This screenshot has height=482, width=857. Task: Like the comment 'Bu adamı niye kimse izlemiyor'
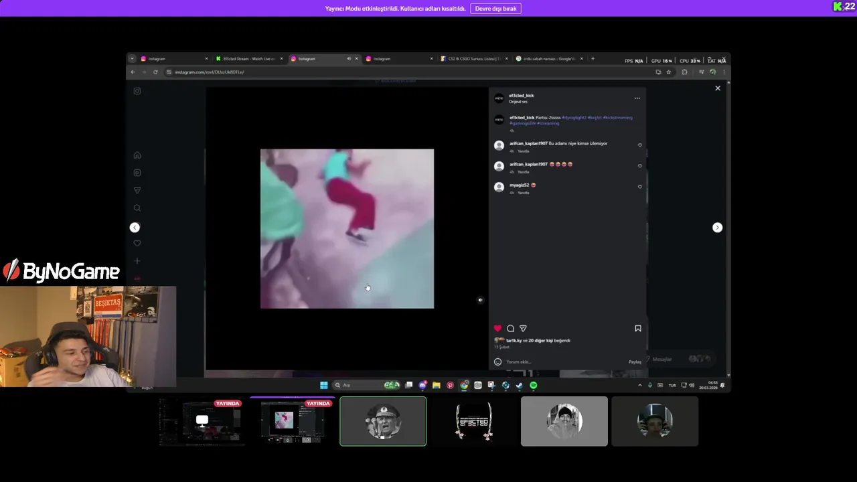640,145
